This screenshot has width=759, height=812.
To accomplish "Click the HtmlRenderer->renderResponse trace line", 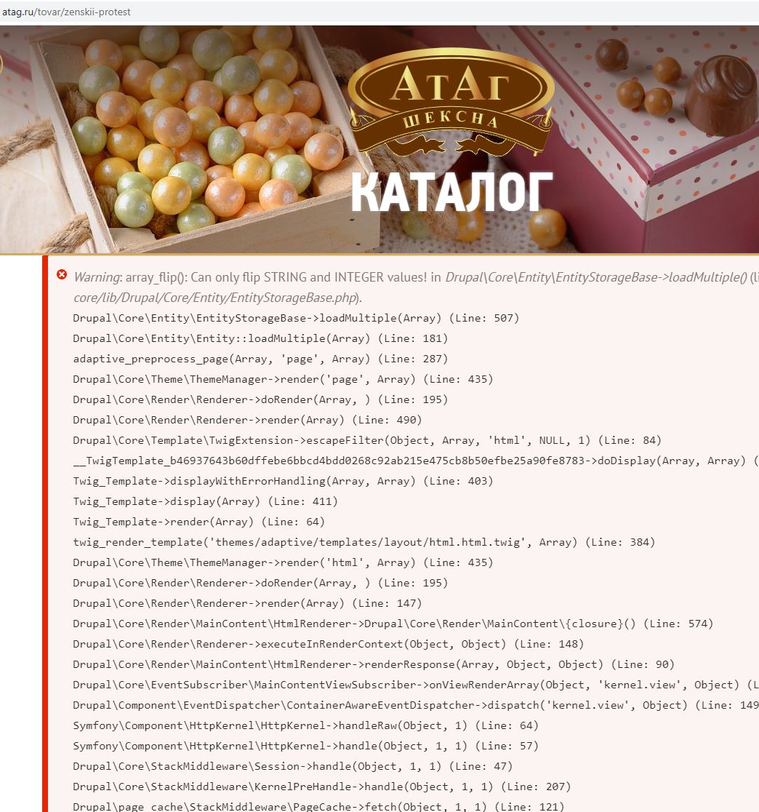I will [x=374, y=664].
